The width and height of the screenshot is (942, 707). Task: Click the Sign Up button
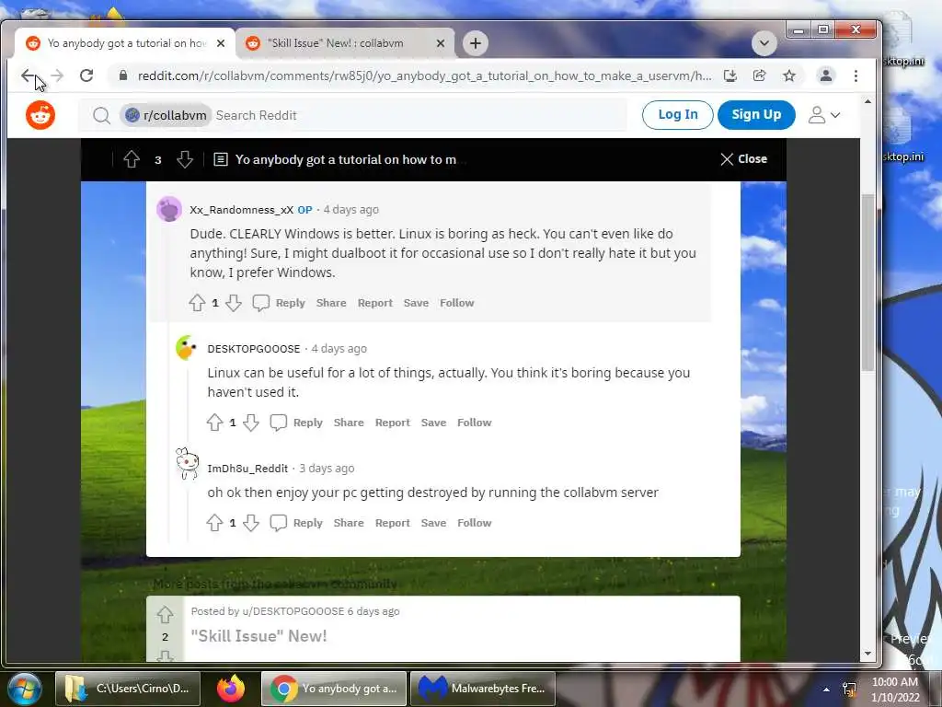pos(756,115)
